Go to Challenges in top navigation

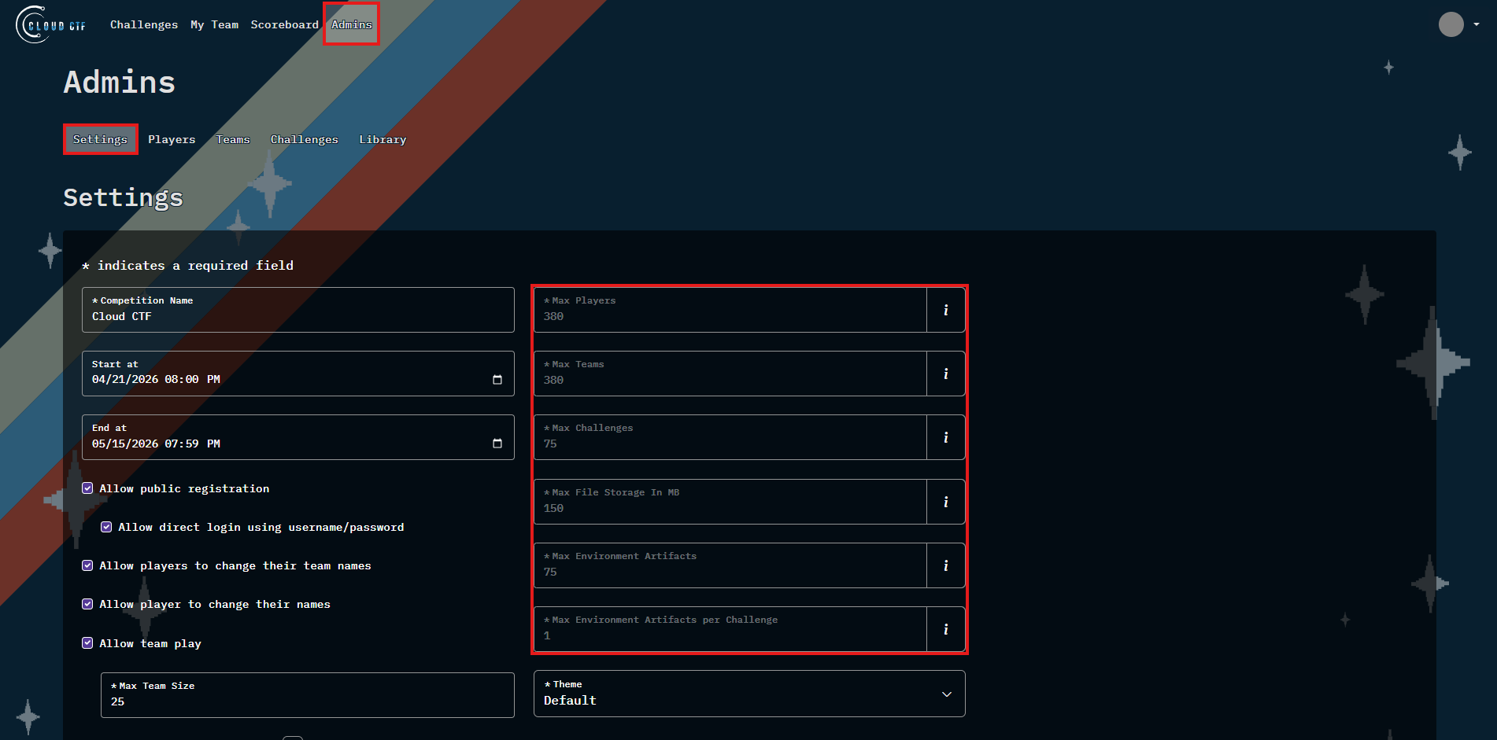coord(144,24)
